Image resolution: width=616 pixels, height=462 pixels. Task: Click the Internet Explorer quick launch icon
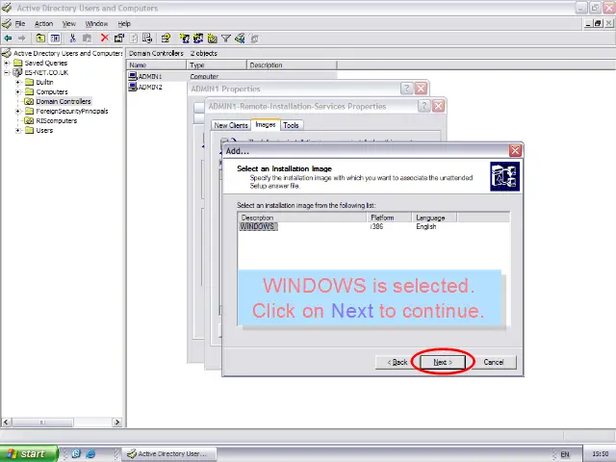(90, 453)
